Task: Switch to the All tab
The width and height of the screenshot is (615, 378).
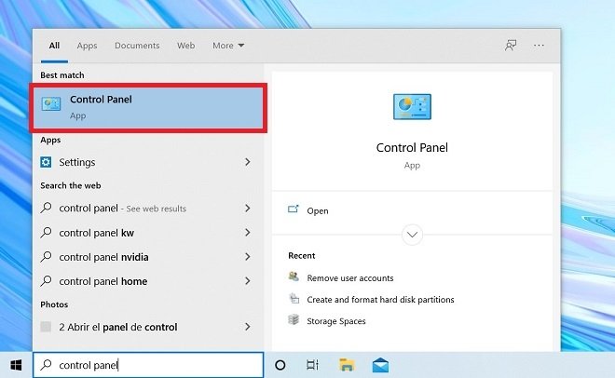Action: (55, 46)
